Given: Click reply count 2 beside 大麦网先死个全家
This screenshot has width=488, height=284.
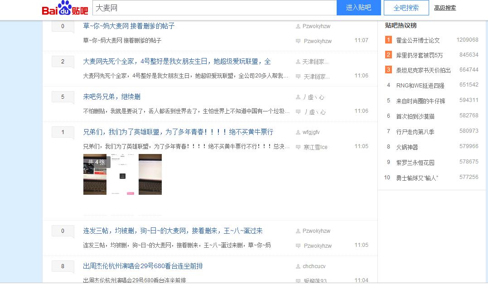Looking at the screenshot, I should click(x=63, y=62).
